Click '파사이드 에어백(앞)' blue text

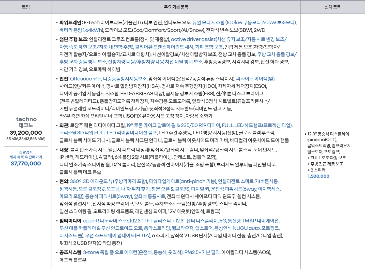[x=255, y=79]
